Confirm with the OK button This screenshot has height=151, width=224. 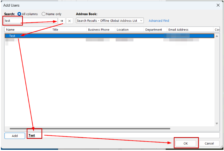[x=186, y=143]
